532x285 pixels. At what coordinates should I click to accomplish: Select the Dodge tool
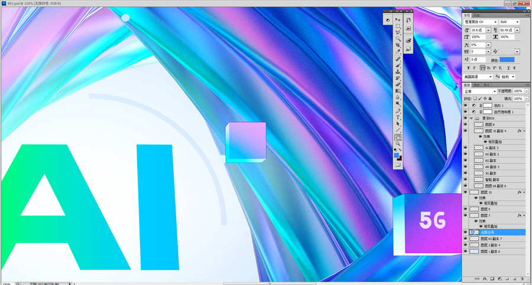tap(398, 104)
